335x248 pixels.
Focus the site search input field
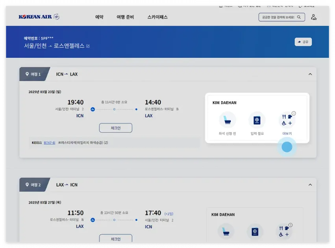click(x=281, y=17)
